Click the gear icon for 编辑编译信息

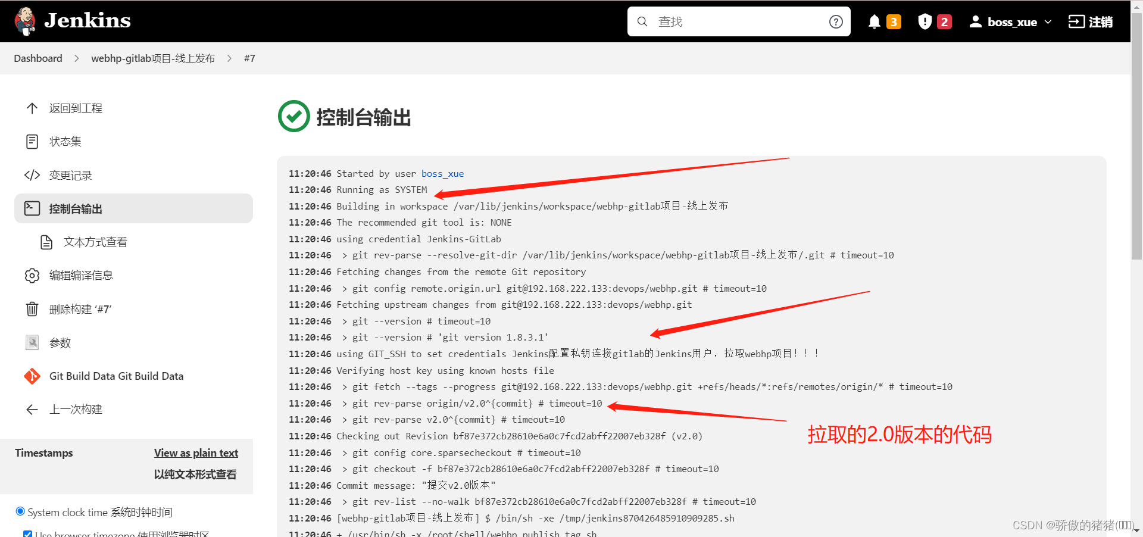pyautogui.click(x=32, y=276)
